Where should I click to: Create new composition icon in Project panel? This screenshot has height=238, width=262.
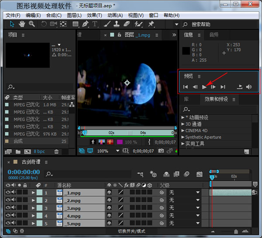[x=28, y=152]
